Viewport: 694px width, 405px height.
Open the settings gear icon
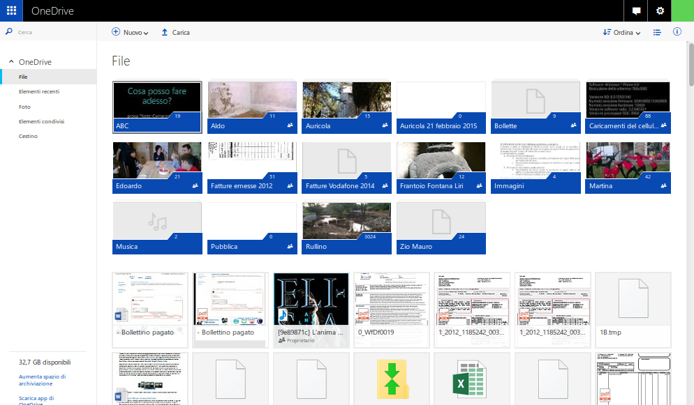click(660, 10)
